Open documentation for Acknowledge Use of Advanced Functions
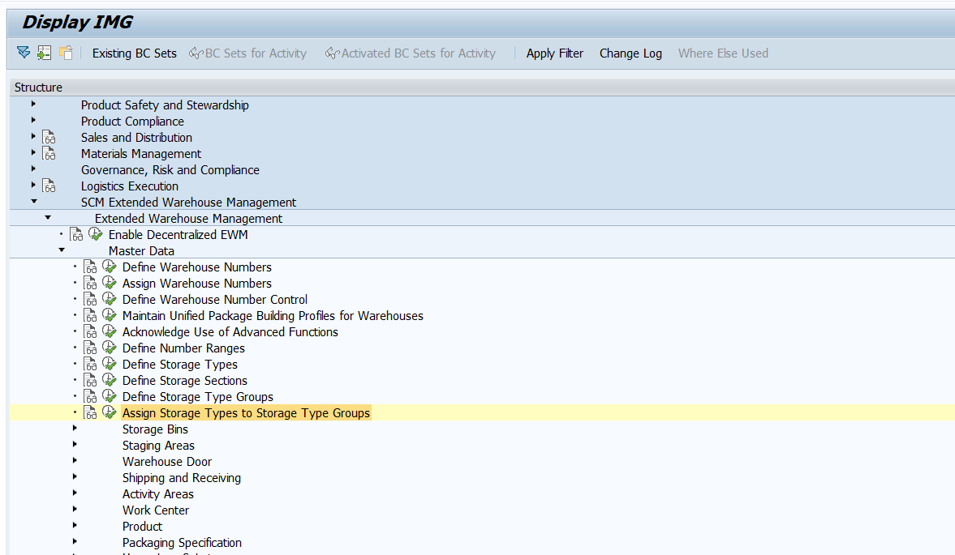The width and height of the screenshot is (955, 555). 90,332
